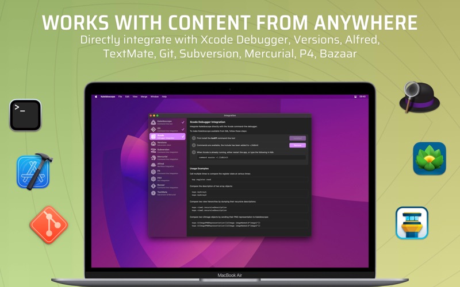
Task: Click the UIImagePNGRepresentation image1 code line
Action: [x=226, y=223]
